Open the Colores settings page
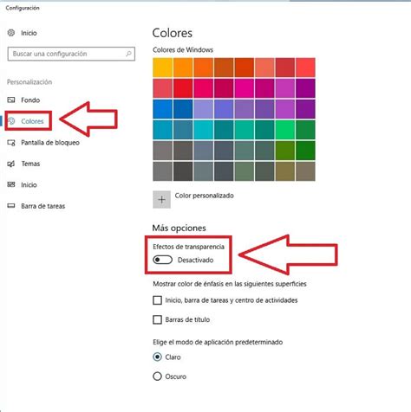The width and height of the screenshot is (411, 412). [32, 121]
